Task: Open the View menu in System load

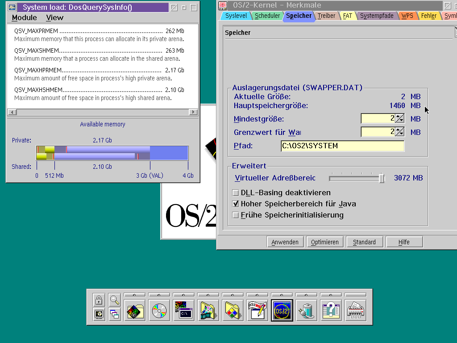Action: 55,18
